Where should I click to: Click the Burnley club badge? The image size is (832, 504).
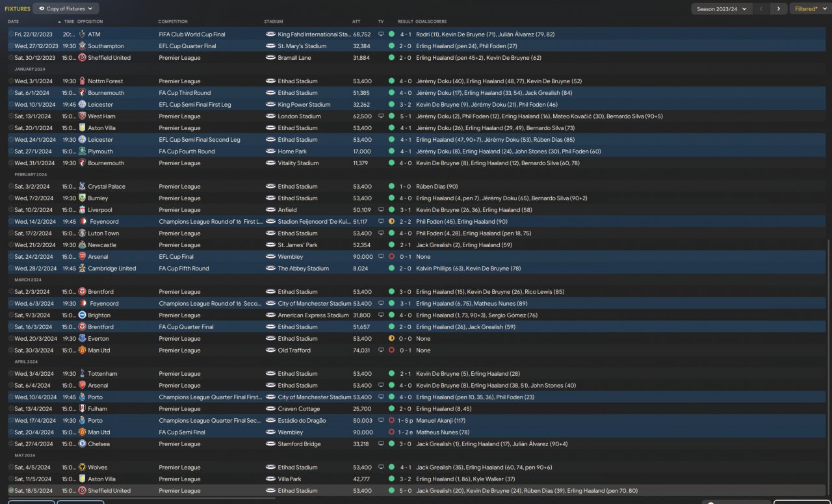(82, 198)
